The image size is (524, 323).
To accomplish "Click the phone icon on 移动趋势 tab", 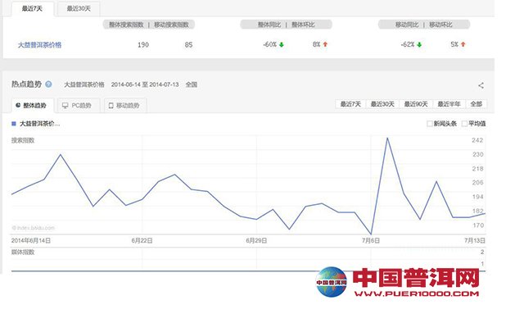I will pyautogui.click(x=111, y=106).
